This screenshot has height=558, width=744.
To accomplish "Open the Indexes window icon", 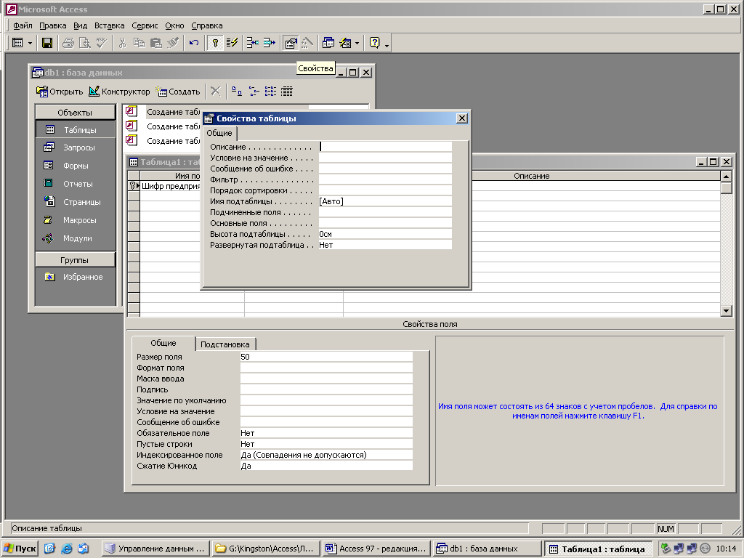I will [x=232, y=43].
